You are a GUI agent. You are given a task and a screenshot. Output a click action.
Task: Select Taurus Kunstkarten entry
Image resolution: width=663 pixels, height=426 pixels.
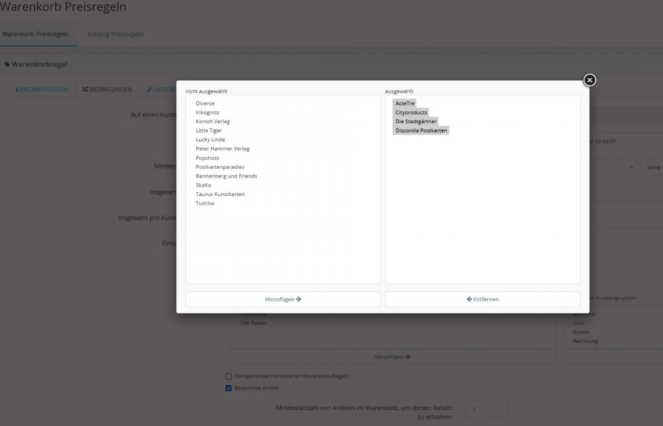(x=220, y=194)
